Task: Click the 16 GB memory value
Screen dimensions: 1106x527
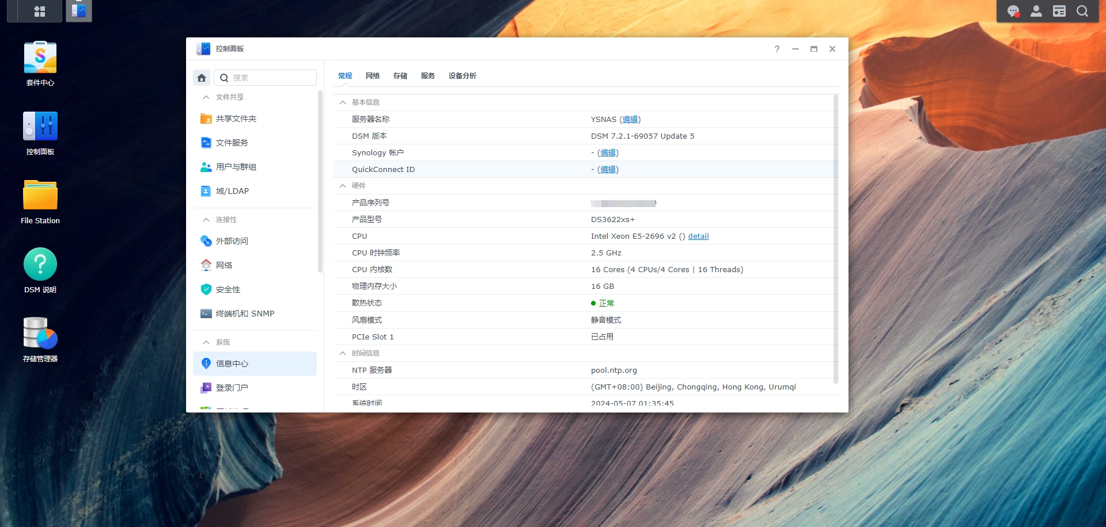Action: click(603, 287)
